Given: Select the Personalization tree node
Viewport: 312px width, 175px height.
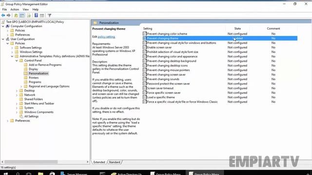Looking at the screenshot, I should (x=39, y=73).
